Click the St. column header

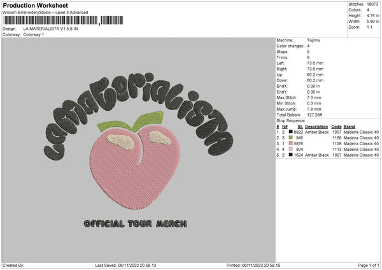[x=300, y=127]
